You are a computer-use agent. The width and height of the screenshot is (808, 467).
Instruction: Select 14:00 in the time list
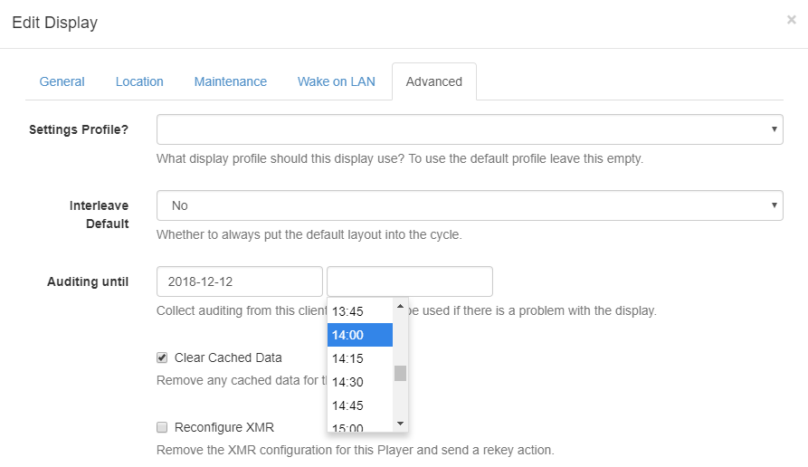[359, 335]
